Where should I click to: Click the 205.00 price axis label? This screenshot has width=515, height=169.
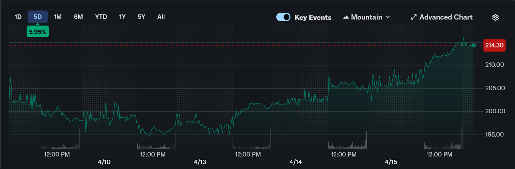click(495, 88)
